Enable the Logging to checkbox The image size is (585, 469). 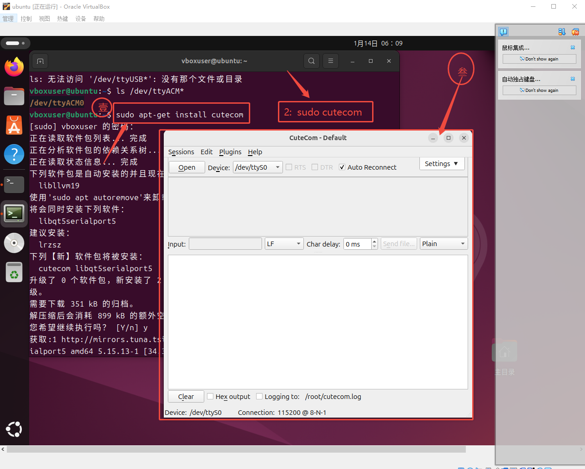tap(259, 396)
